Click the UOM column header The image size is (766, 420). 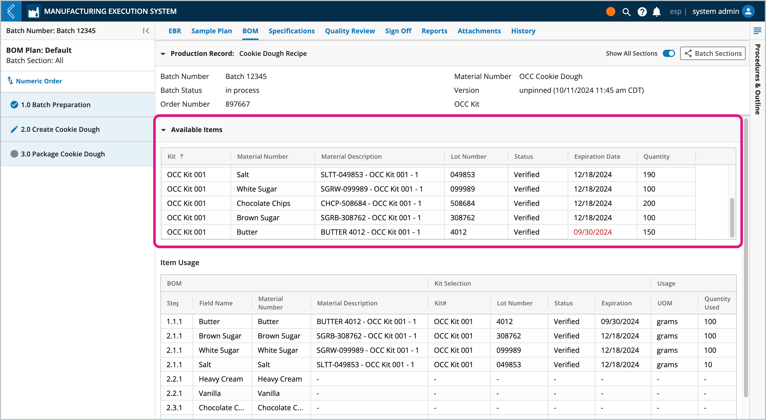pyautogui.click(x=664, y=303)
